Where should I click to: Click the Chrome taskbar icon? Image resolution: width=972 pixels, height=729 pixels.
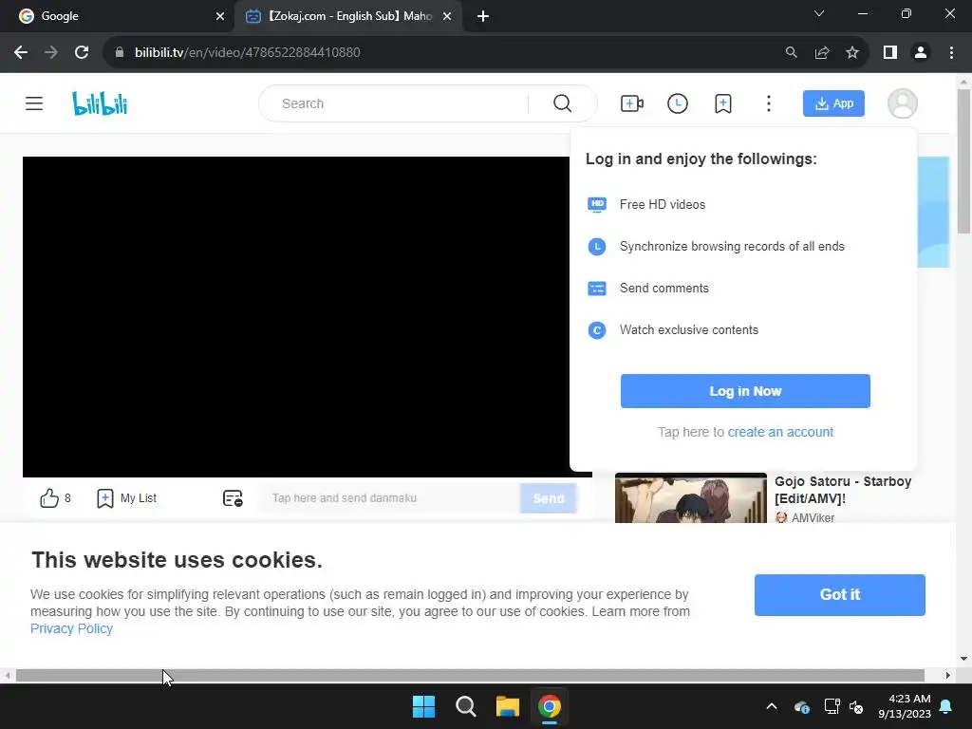coord(550,706)
